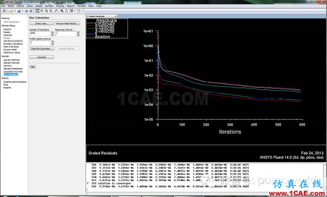Select Solution Methods in the tree
327x197 pixels.
(x=12, y=60)
